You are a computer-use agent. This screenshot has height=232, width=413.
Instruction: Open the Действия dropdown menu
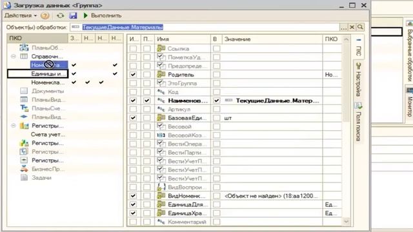(x=21, y=15)
